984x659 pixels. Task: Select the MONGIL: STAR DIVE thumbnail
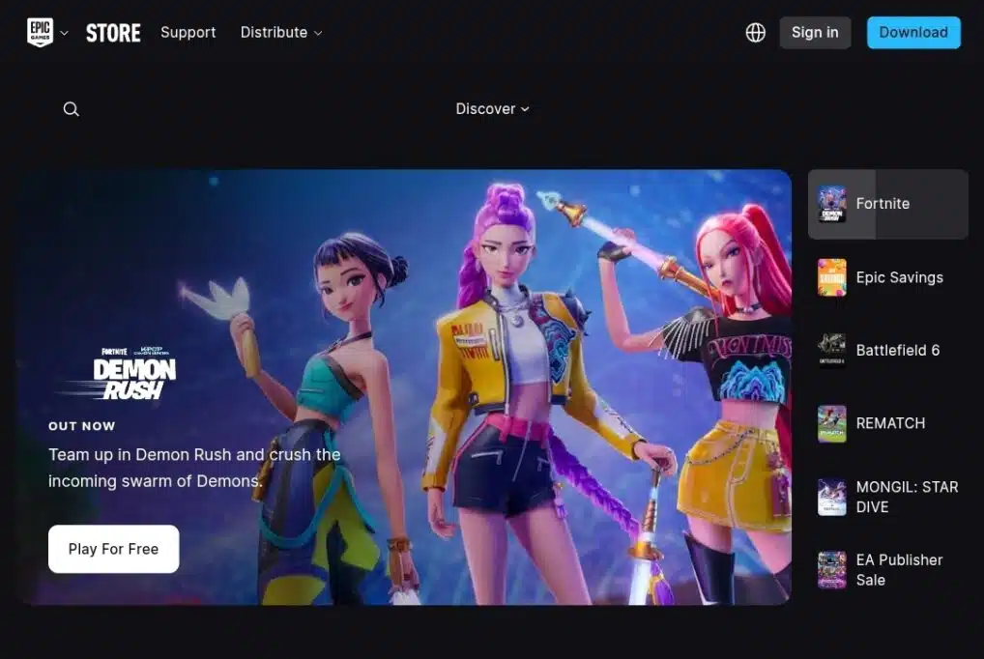click(x=831, y=497)
